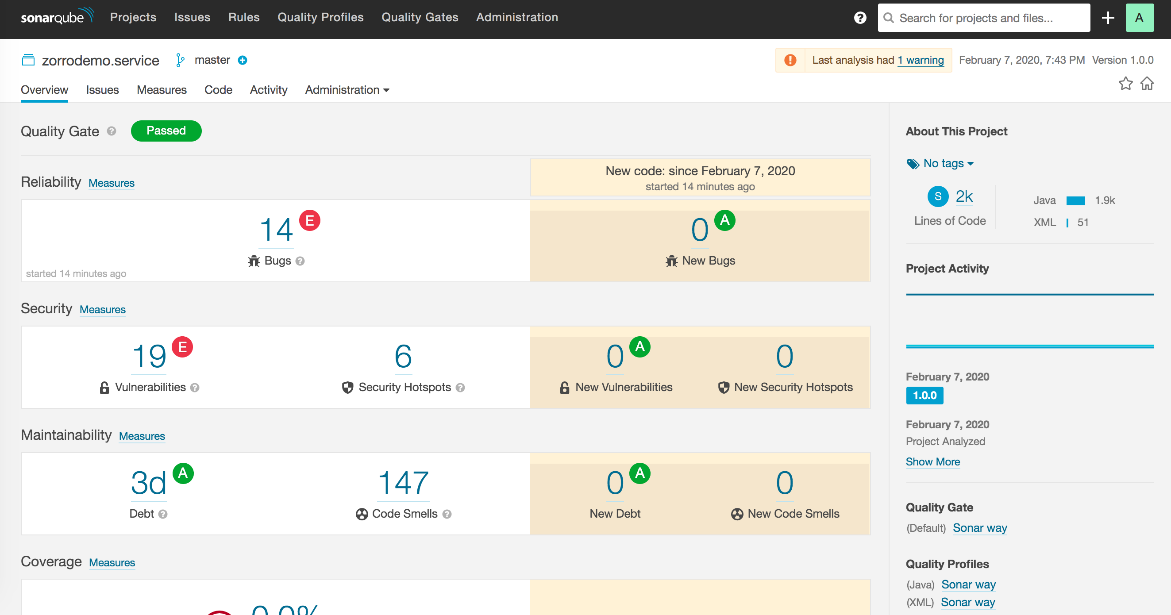Click the green A rating beside 3d Debt
1171x615 pixels.
tap(183, 473)
